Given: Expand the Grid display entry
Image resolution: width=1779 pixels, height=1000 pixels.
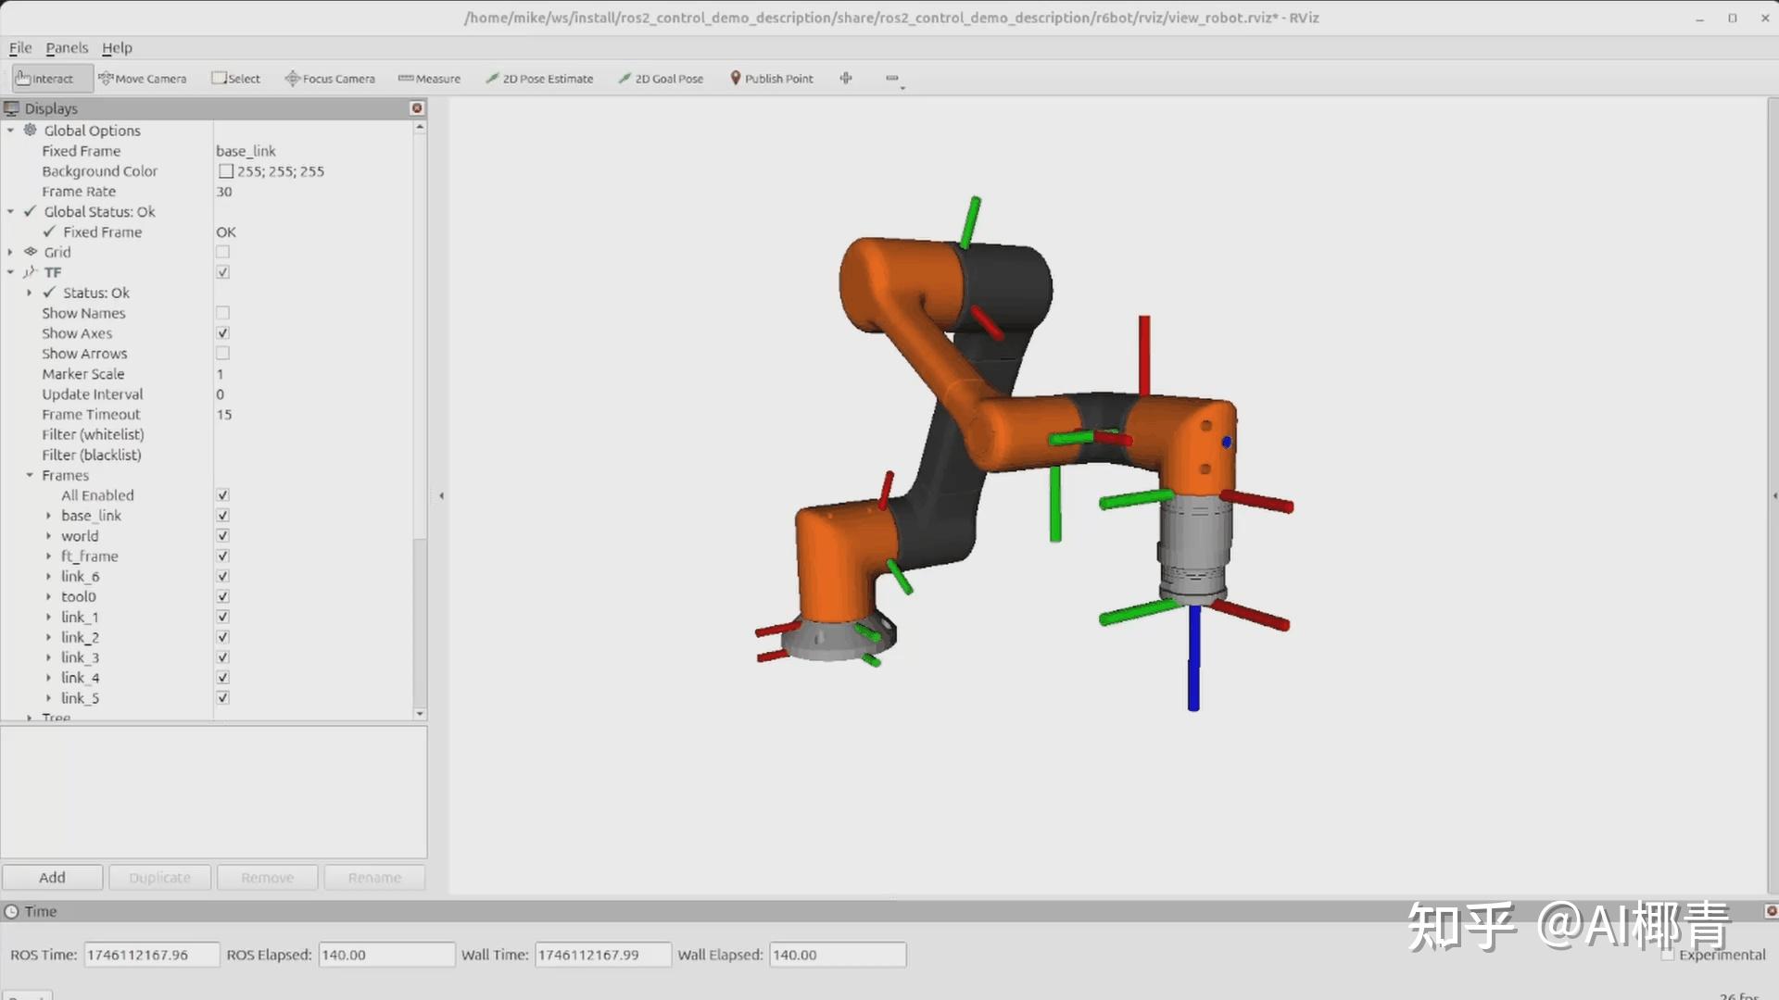Looking at the screenshot, I should (x=10, y=252).
